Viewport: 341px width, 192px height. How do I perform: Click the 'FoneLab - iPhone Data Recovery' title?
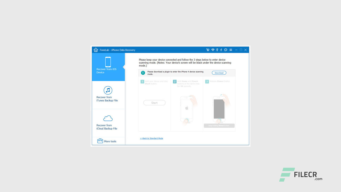click(x=117, y=50)
